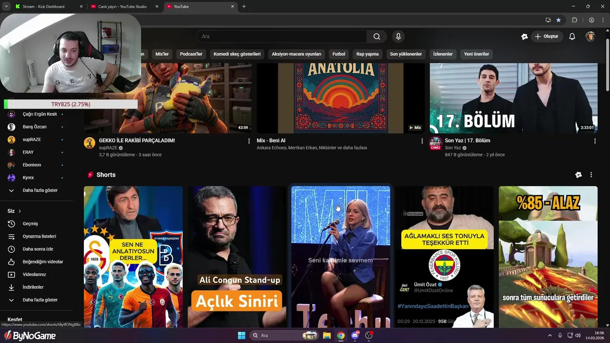
Task: Select Yeni öneriler filter chip
Action: coord(477,54)
